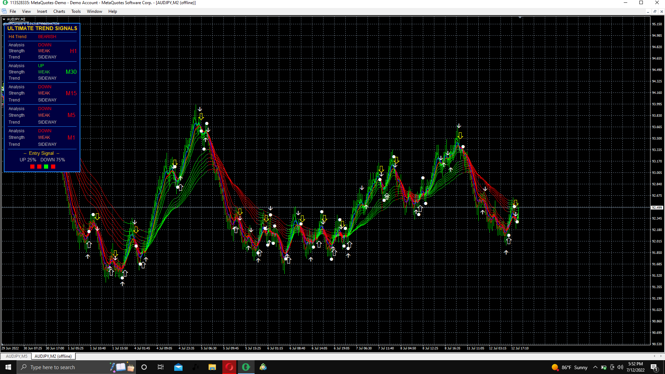The width and height of the screenshot is (665, 374).
Task: Click the green entry signal square
Action: [x=46, y=167]
